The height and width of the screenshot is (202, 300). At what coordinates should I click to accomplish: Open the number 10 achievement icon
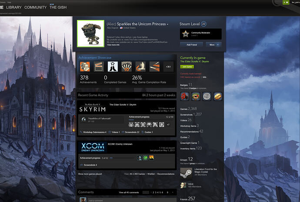(x=127, y=67)
